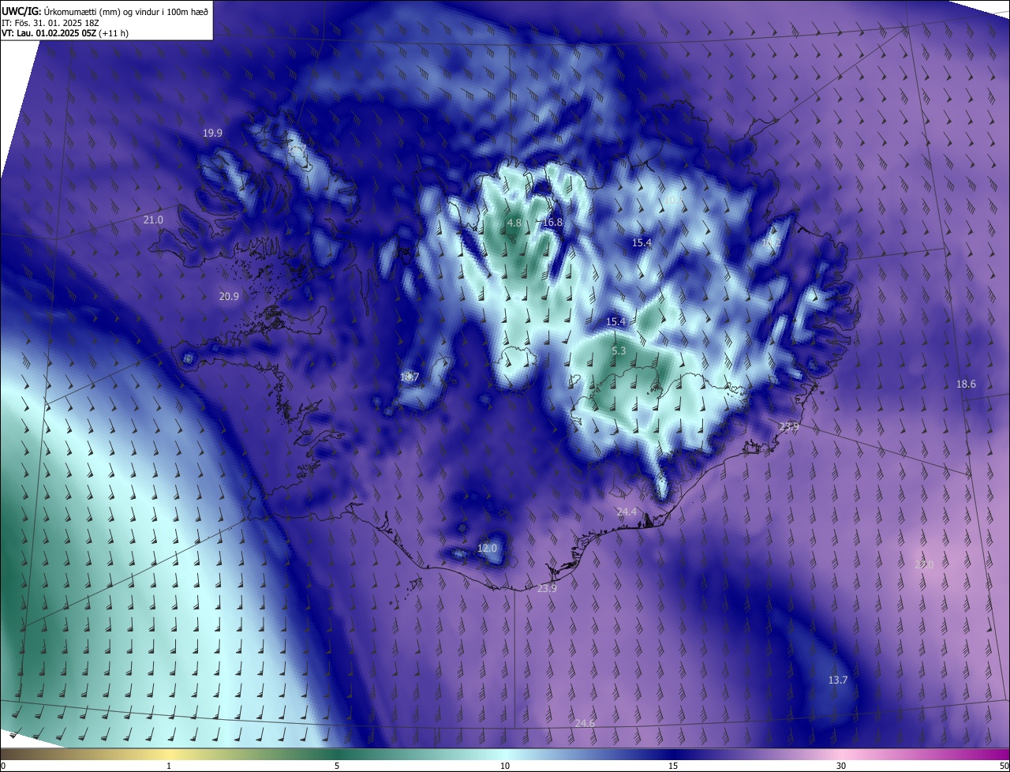Click the 24.4 value label on the map
Image resolution: width=1010 pixels, height=772 pixels.
pyautogui.click(x=627, y=512)
